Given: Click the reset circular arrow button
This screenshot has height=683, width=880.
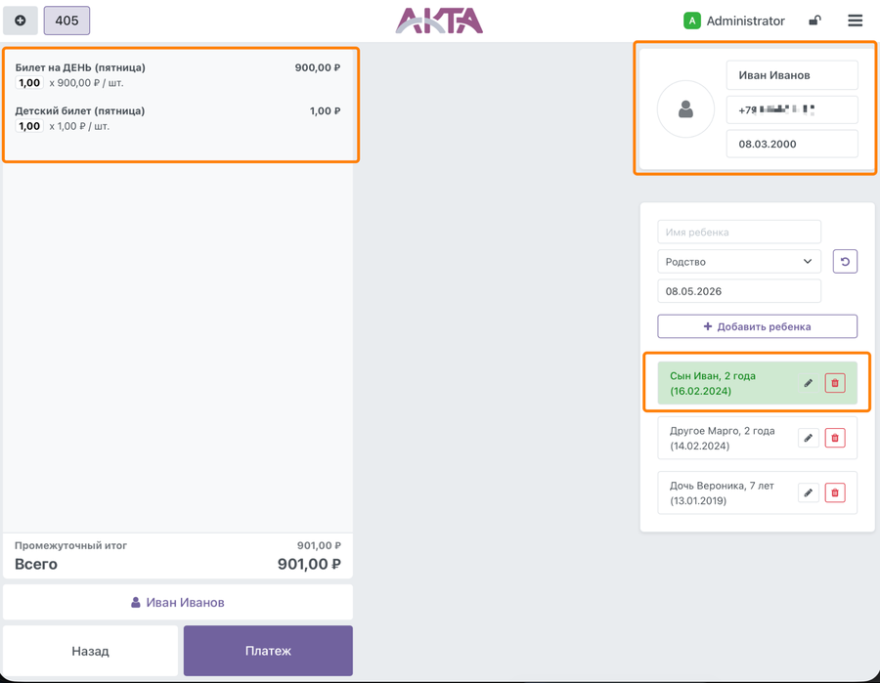Looking at the screenshot, I should [845, 261].
